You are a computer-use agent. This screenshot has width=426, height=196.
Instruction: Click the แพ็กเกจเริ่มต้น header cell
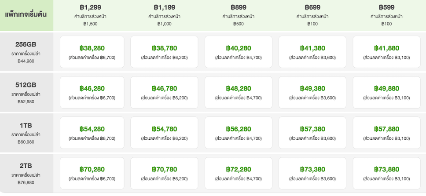(x=26, y=15)
